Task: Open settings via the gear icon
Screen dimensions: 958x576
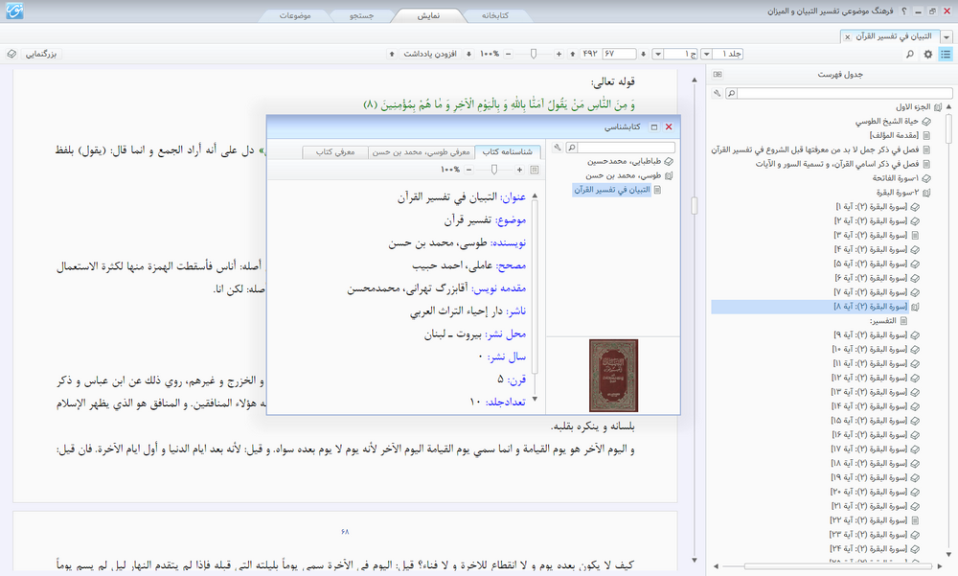Action: click(x=928, y=54)
